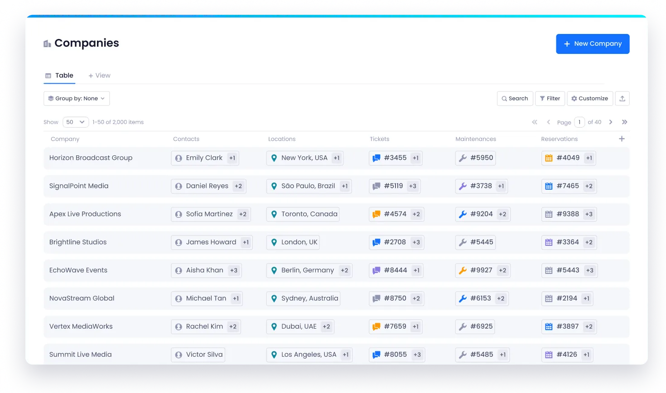Open Brightline Studios company
Image resolution: width=666 pixels, height=393 pixels.
pos(78,242)
